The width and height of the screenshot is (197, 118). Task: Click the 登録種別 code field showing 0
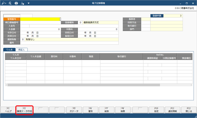coord(80,22)
